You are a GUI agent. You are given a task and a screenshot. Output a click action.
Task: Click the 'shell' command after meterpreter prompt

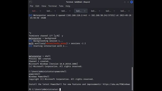(x=48, y=56)
